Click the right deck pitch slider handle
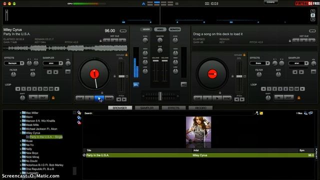 click(239, 76)
